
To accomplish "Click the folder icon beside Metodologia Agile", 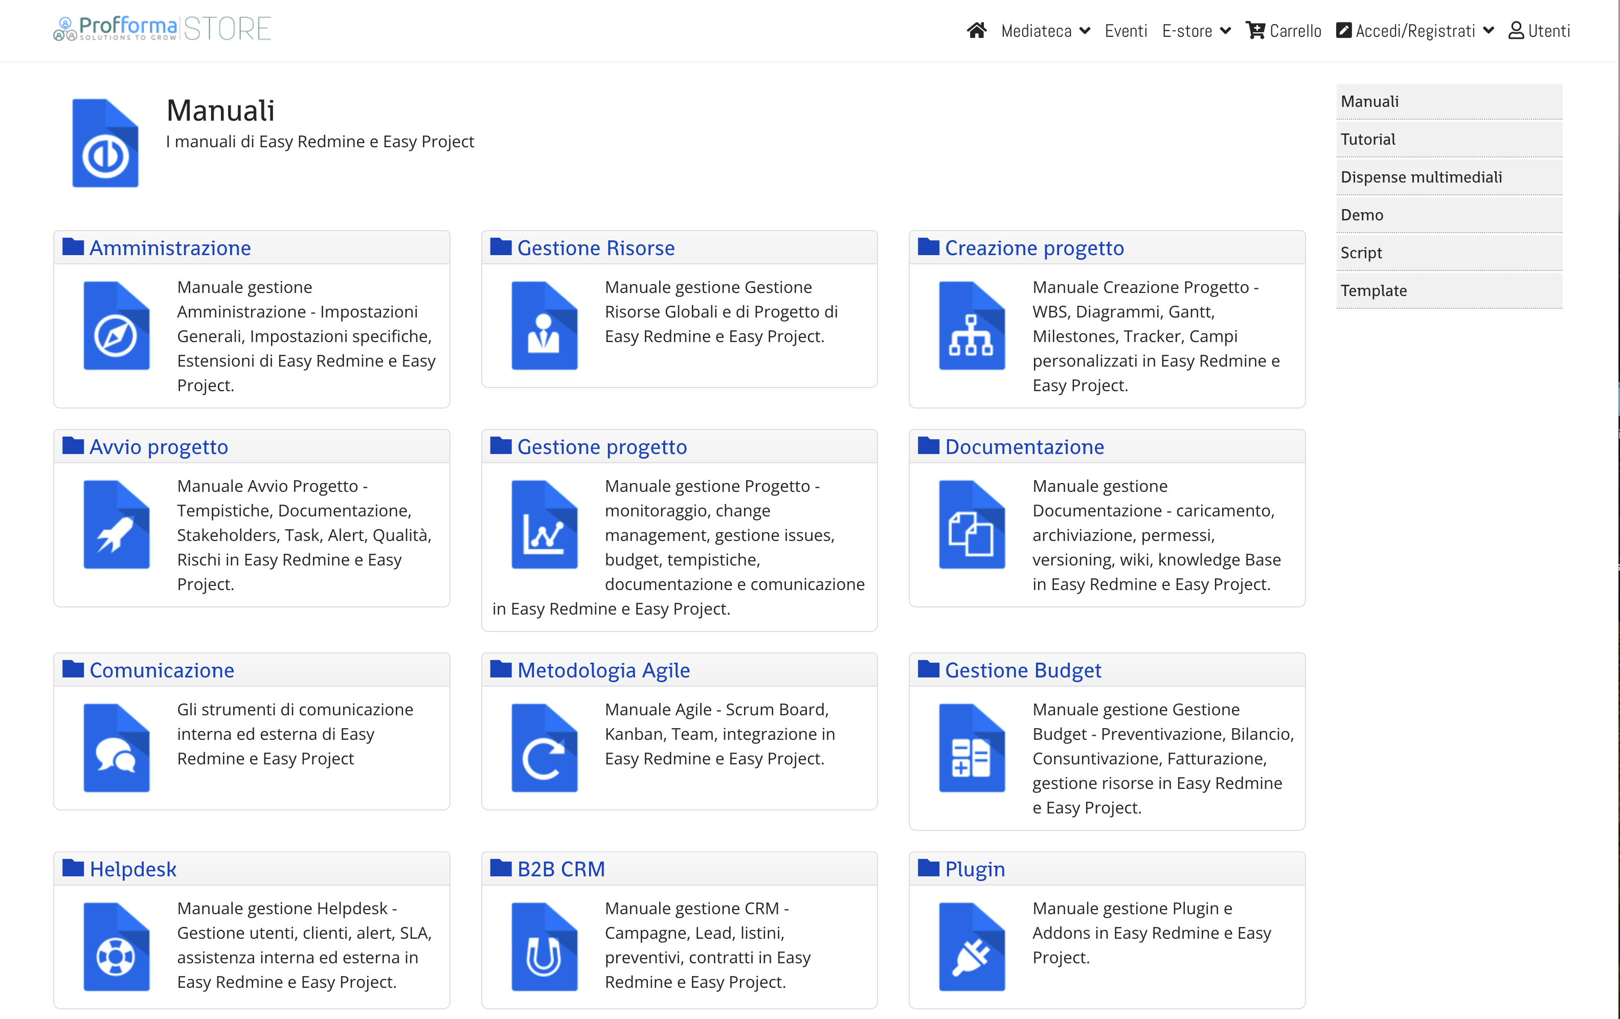I will [501, 669].
